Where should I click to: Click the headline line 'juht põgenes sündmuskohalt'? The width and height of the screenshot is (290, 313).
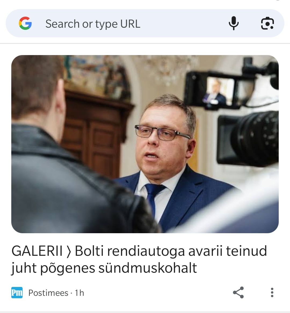point(104,268)
